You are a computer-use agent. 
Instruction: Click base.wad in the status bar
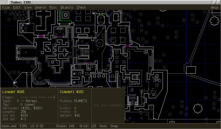[9, 126]
